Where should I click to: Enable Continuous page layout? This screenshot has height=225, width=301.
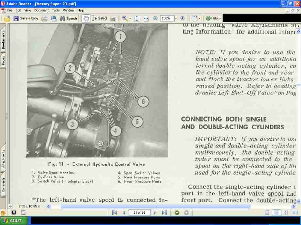[x=277, y=213]
